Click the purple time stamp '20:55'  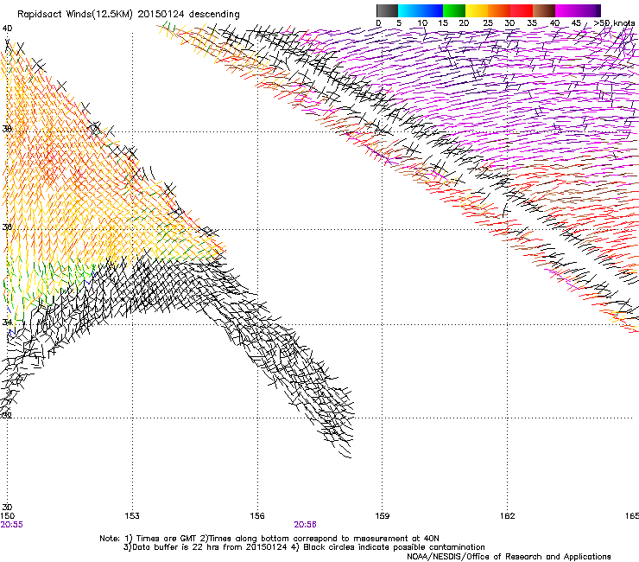pyautogui.click(x=12, y=525)
